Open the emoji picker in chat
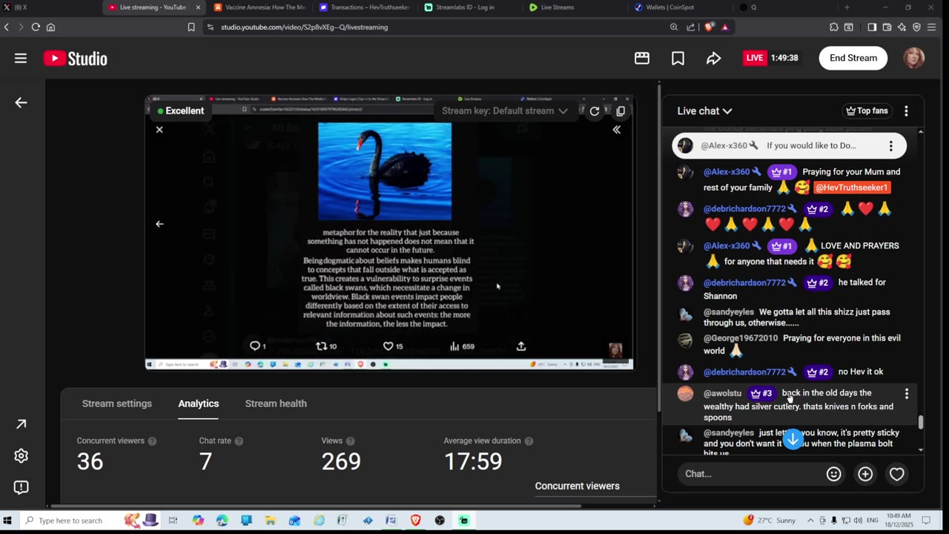949x534 pixels. (x=834, y=474)
